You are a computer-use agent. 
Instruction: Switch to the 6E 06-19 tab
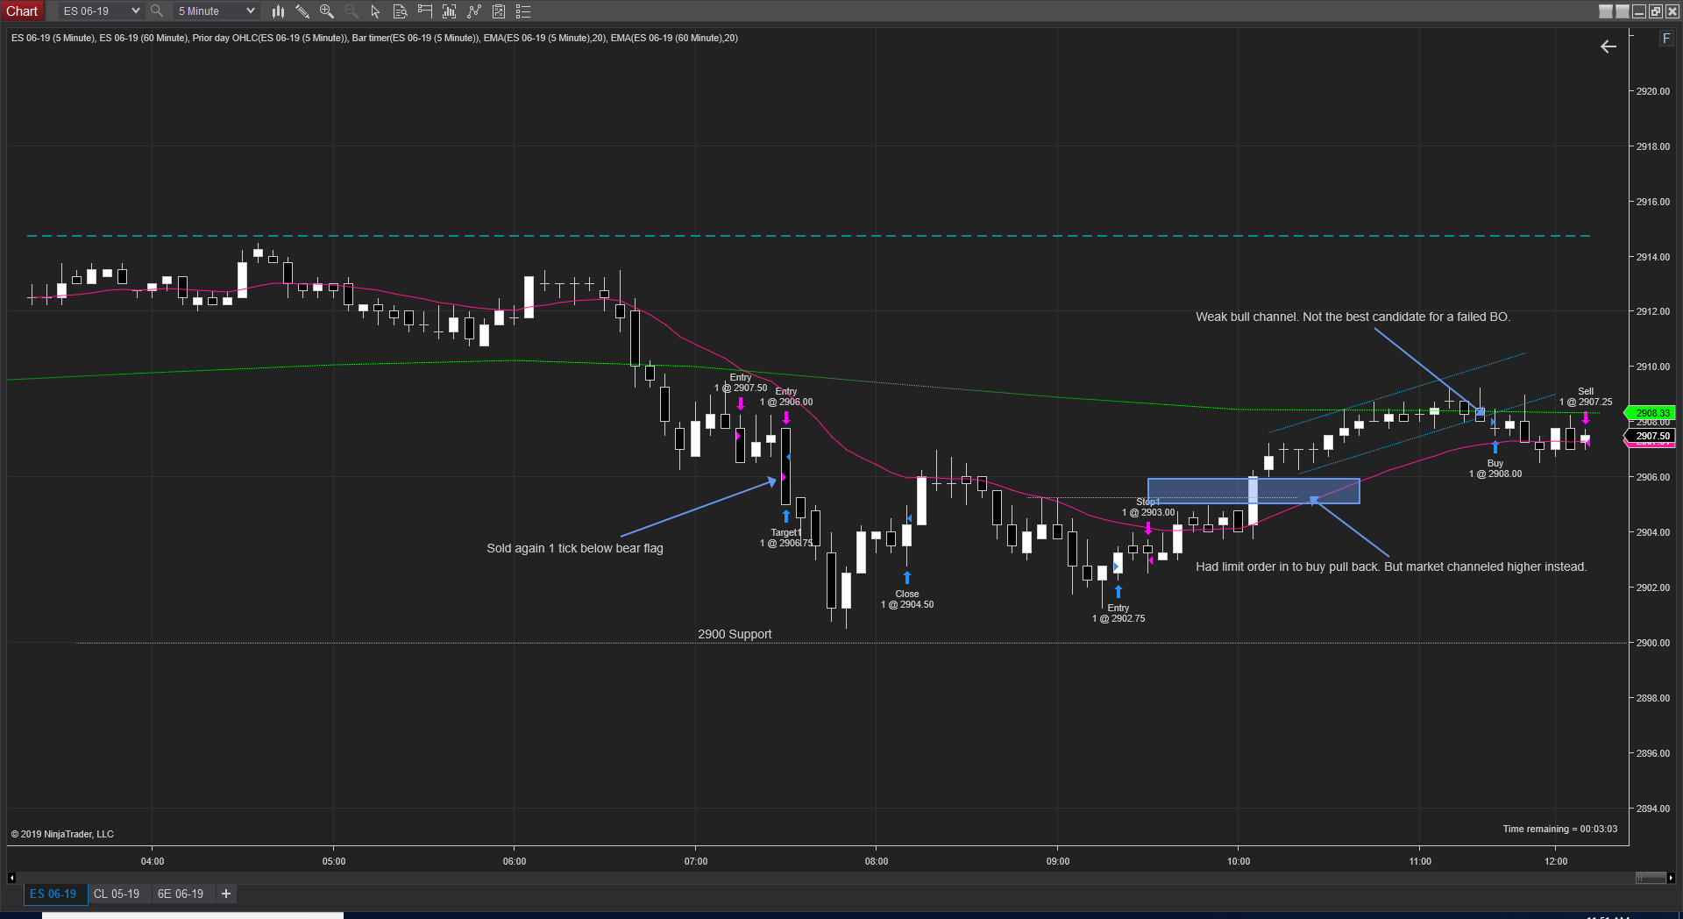180,894
